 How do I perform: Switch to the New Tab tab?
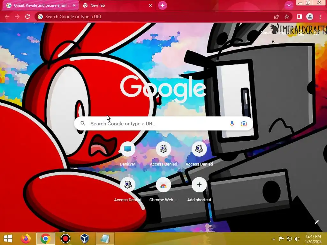pyautogui.click(x=117, y=5)
